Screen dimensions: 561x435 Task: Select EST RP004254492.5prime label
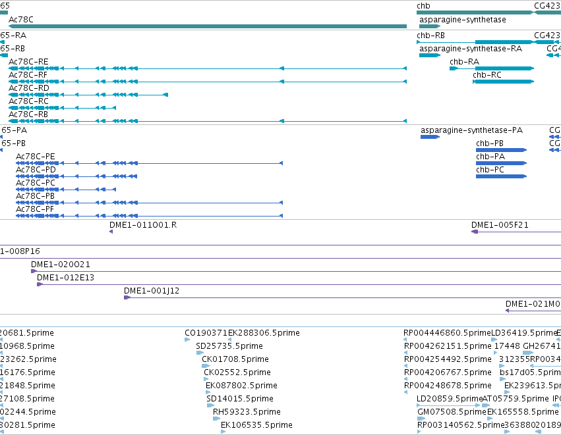(x=448, y=359)
